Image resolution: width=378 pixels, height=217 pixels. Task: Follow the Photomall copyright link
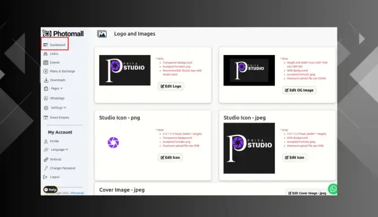(77, 193)
